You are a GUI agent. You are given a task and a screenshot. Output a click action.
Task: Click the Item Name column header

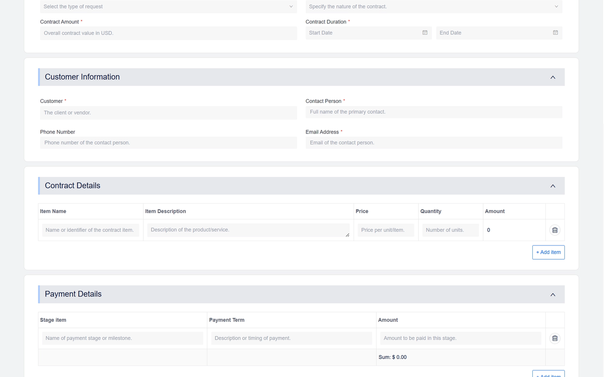(x=53, y=211)
